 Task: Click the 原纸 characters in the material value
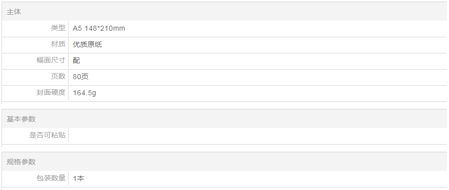[x=95, y=44]
